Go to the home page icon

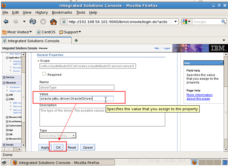point(53,22)
